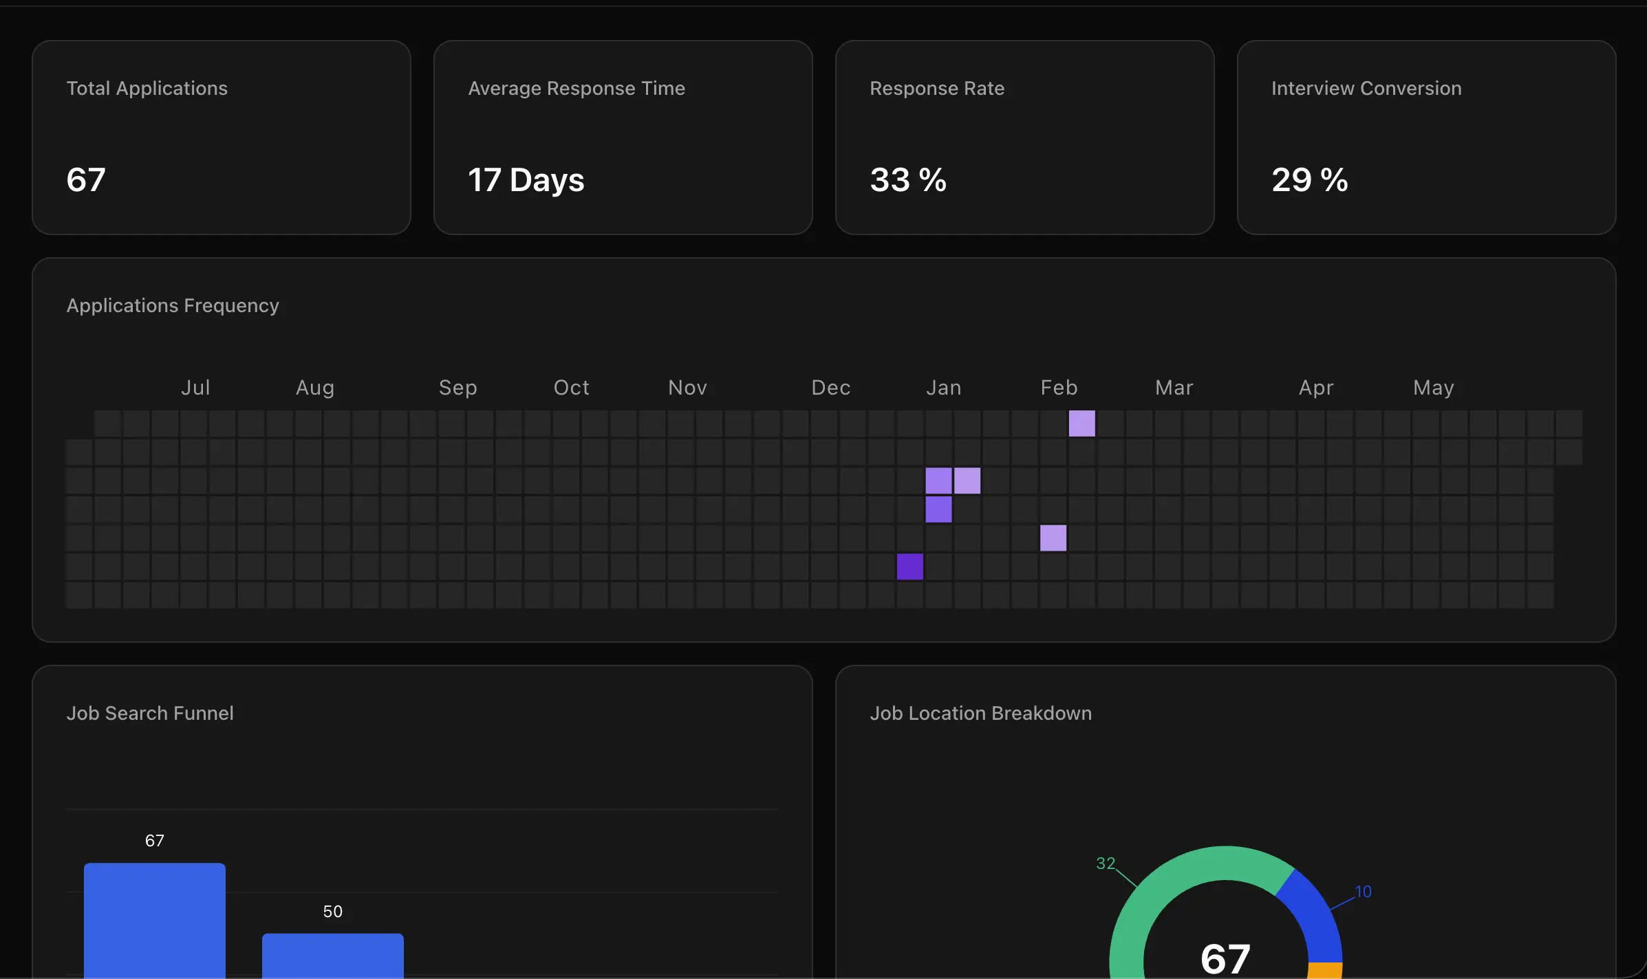Image resolution: width=1647 pixels, height=979 pixels.
Task: Click the Mar month label
Action: coord(1174,388)
